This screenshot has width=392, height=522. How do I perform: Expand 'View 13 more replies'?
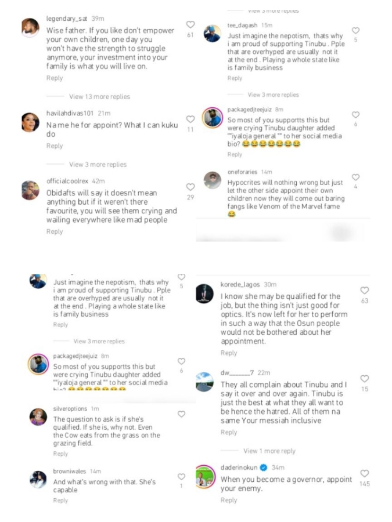click(99, 97)
